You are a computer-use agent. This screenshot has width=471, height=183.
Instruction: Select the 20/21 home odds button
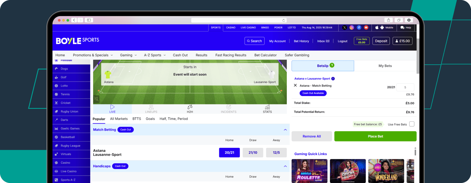click(x=229, y=152)
